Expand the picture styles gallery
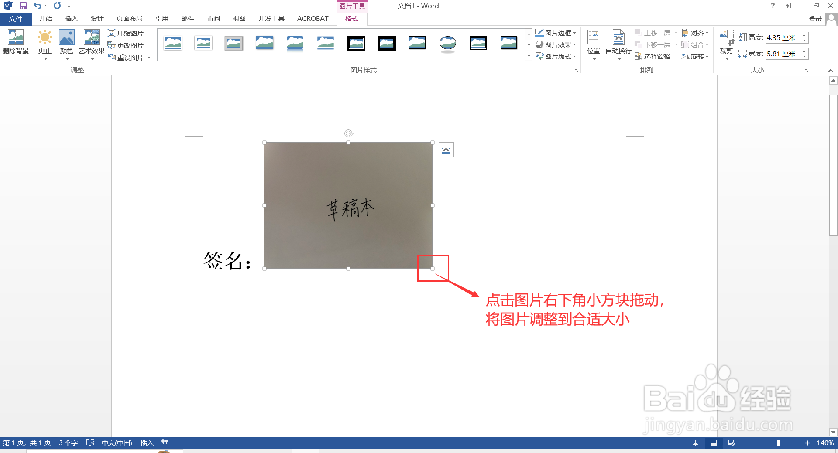This screenshot has width=838, height=453. [x=529, y=56]
